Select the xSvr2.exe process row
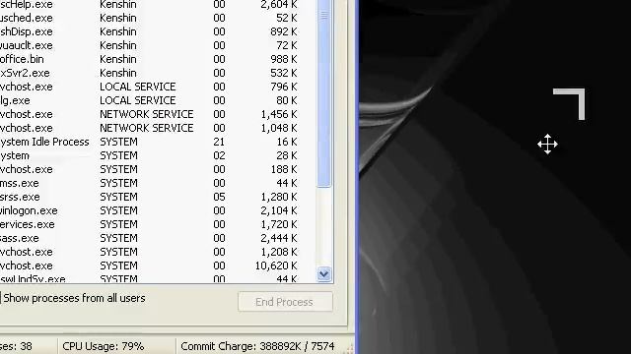Image resolution: width=631 pixels, height=354 pixels. coord(158,73)
